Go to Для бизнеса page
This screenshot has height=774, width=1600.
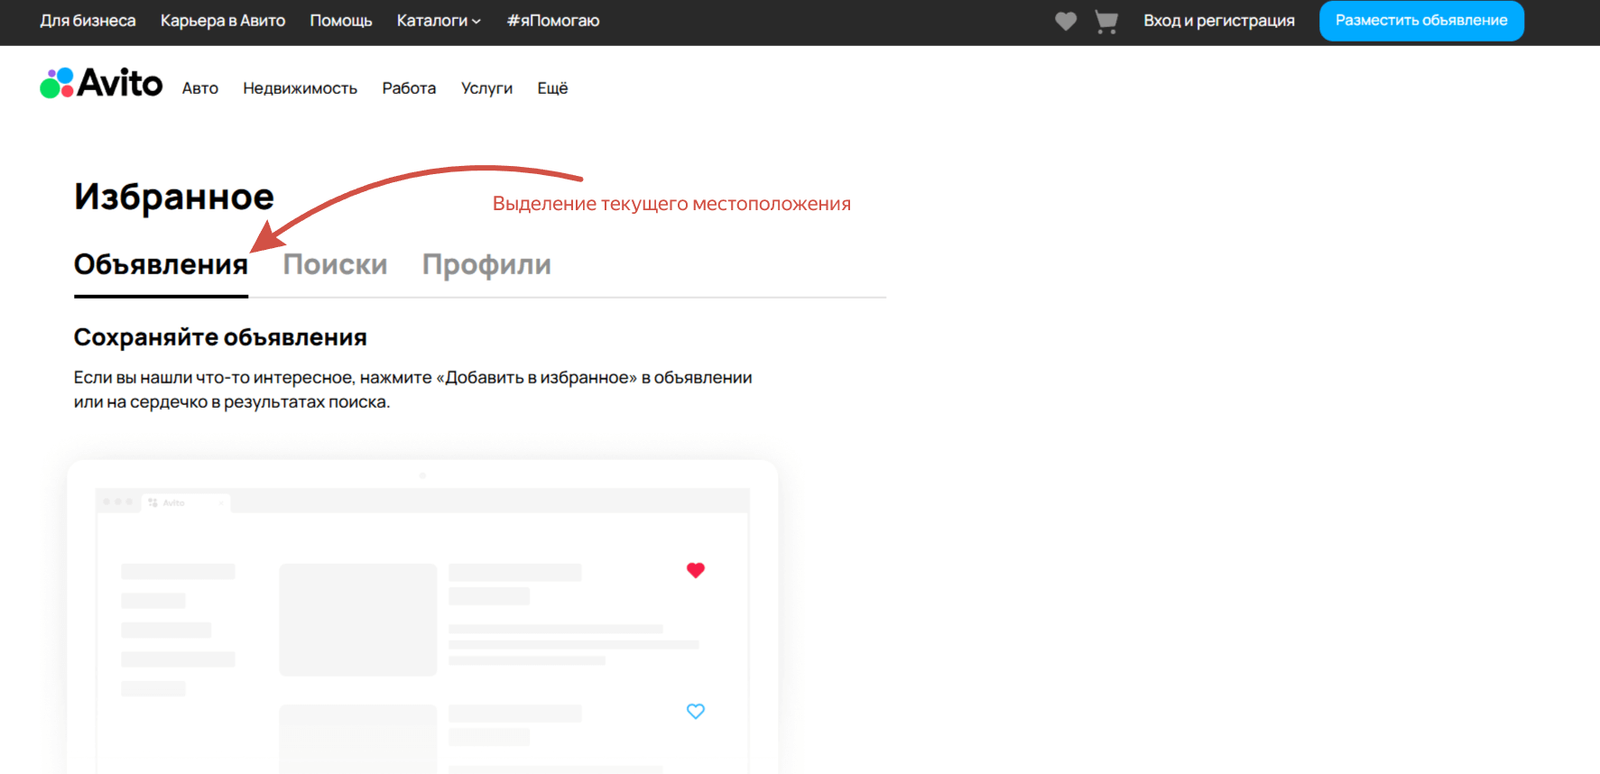click(x=88, y=21)
